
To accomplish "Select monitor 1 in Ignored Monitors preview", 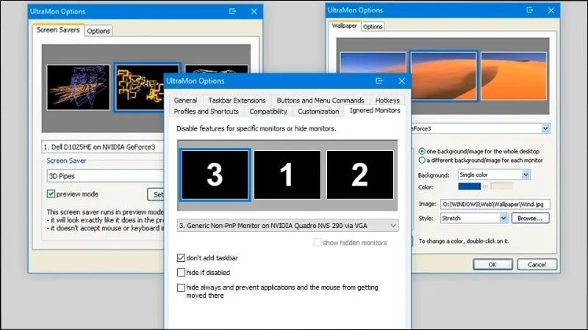I will point(287,175).
